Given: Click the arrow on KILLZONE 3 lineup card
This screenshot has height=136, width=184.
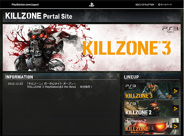Looking at the screenshot, I should point(176,91).
